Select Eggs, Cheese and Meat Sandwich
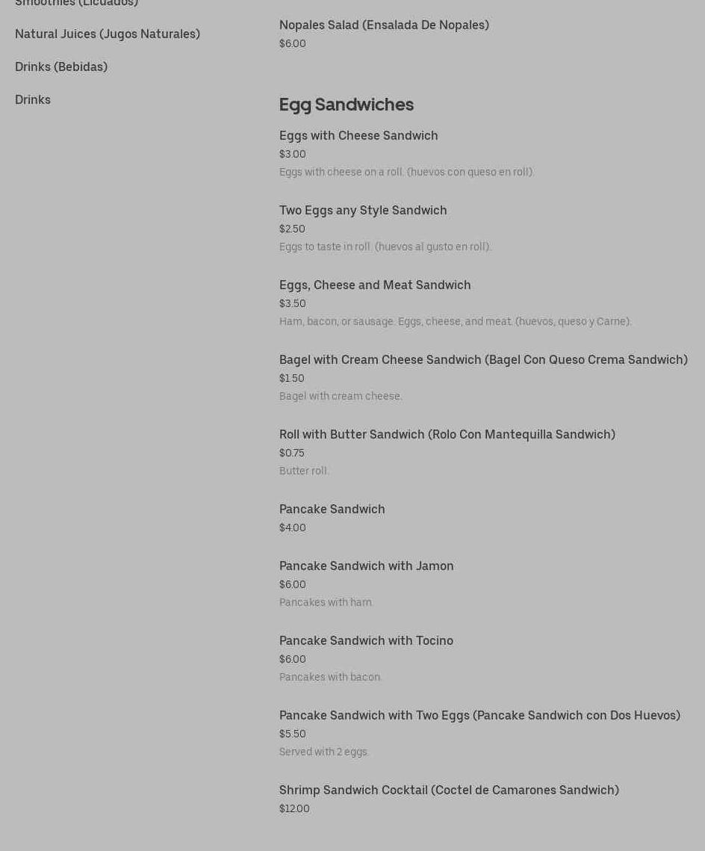The width and height of the screenshot is (705, 851). [x=375, y=285]
